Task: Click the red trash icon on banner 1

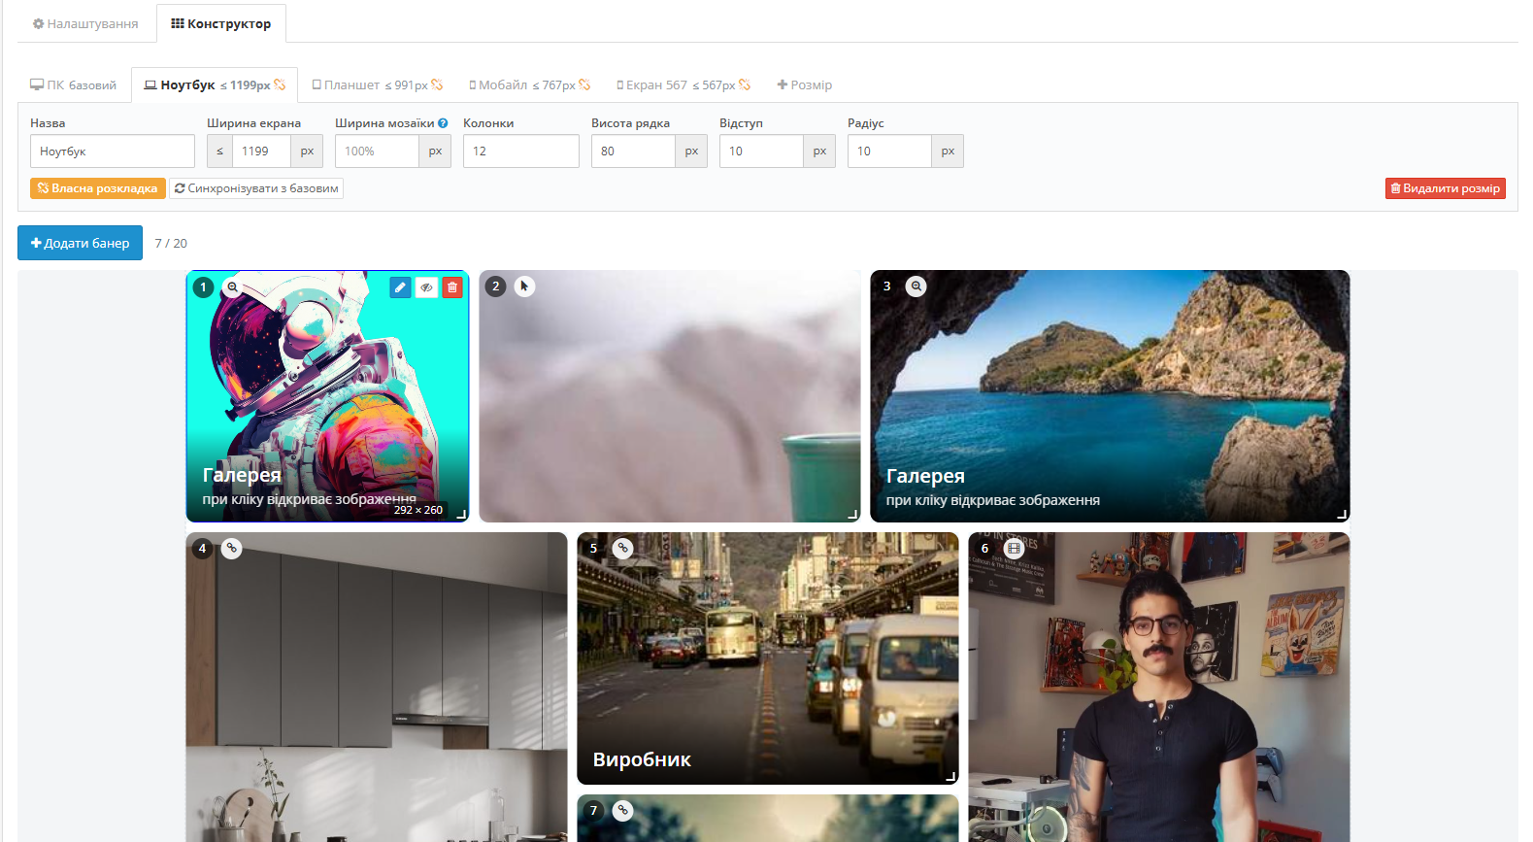Action: (x=452, y=287)
